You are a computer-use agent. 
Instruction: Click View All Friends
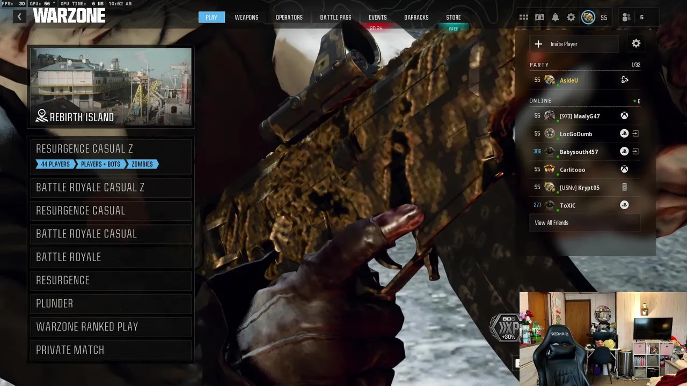pyautogui.click(x=584, y=222)
